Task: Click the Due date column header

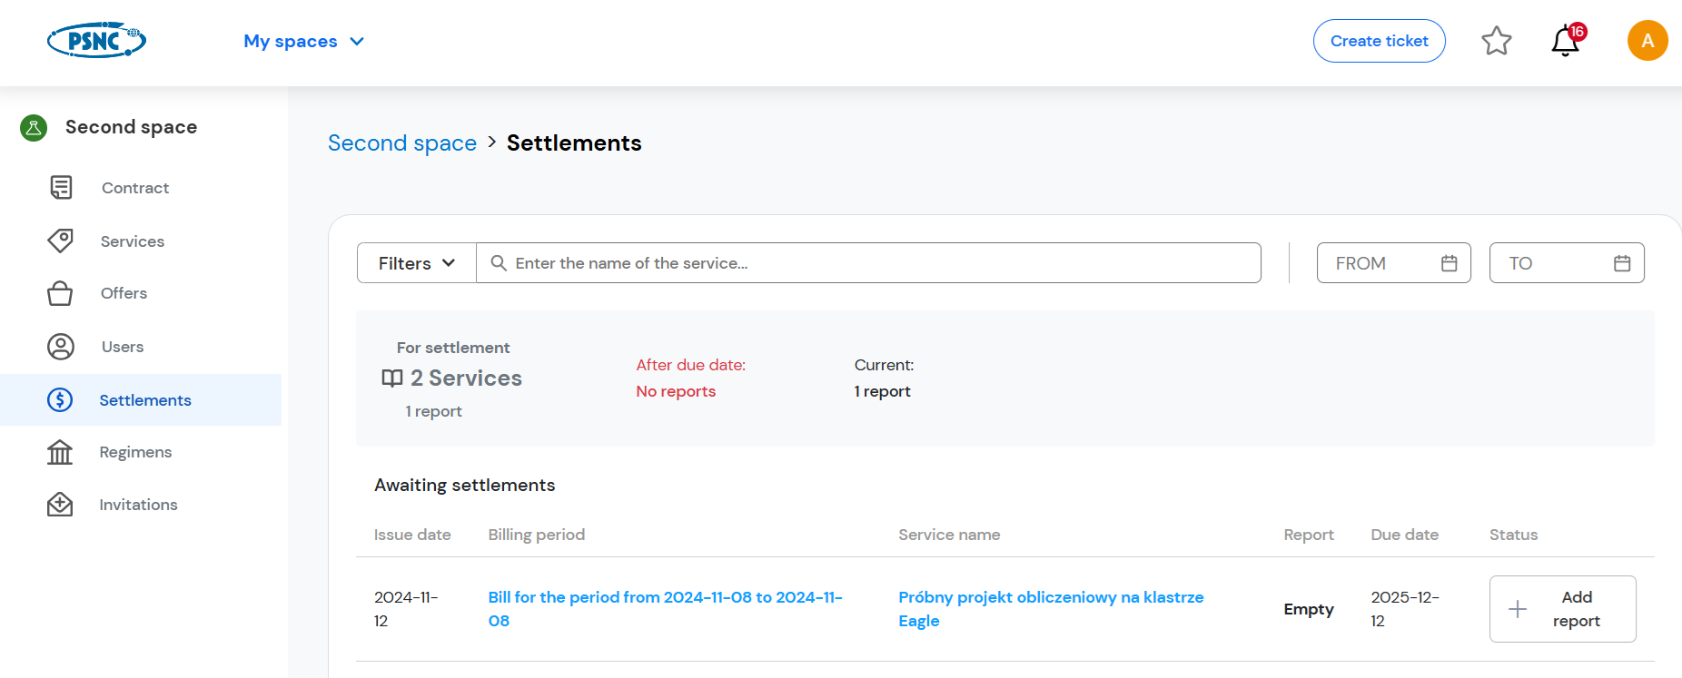Action: (1404, 535)
